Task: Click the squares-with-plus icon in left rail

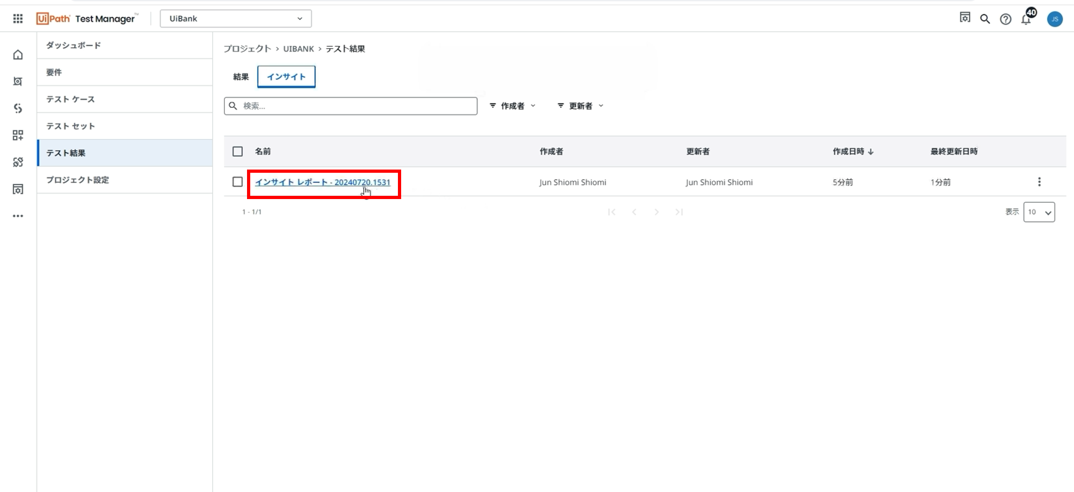Action: 18,135
